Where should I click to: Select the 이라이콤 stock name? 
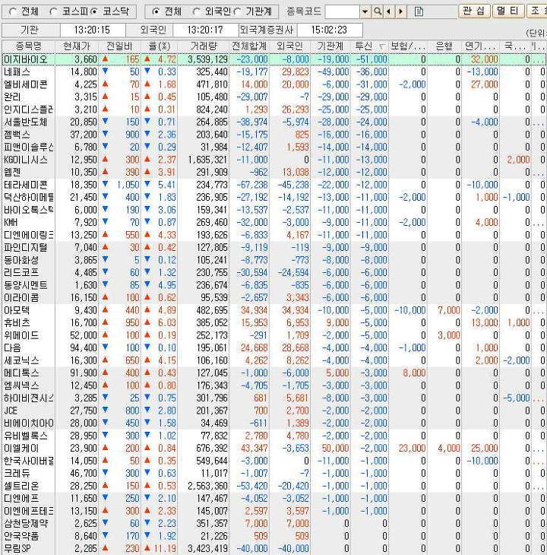coord(21,298)
